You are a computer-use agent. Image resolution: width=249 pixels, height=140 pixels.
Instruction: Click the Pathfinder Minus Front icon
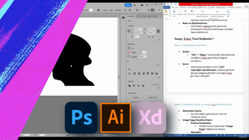click(134, 86)
